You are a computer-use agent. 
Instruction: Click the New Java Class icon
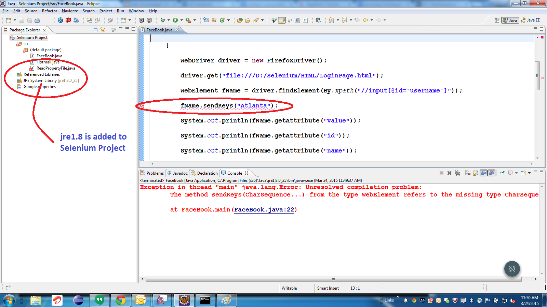[x=222, y=20]
